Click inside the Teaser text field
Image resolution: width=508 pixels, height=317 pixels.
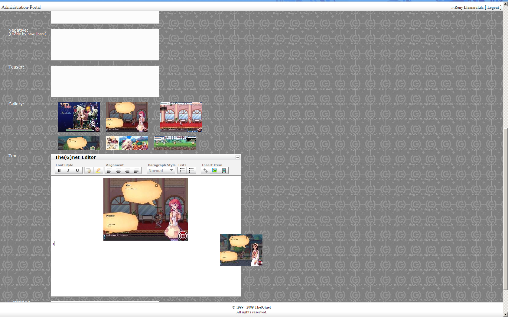click(105, 82)
